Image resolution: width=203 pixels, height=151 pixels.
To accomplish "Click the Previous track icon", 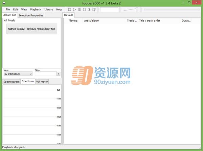I will tap(84, 9).
